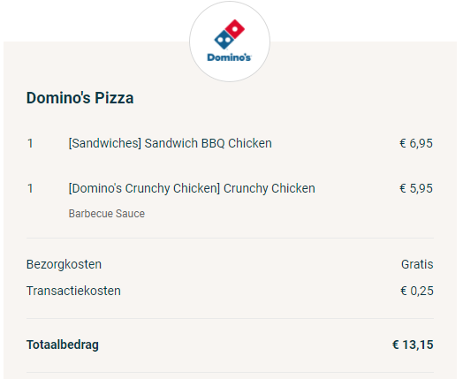Click the quantity 1 beside Sandwich BBQ Chicken
Screen dimensions: 463x379
(30, 143)
